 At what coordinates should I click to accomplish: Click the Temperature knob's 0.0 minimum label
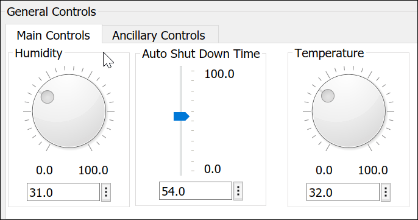[324, 170]
